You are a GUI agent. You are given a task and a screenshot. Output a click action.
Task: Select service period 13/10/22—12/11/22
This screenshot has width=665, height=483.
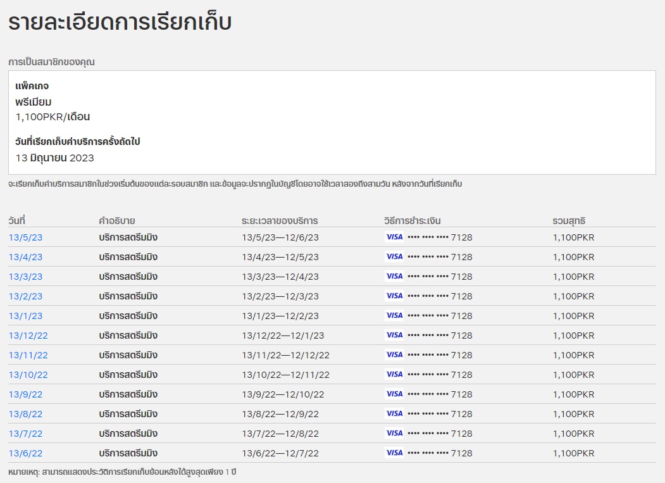(x=286, y=375)
